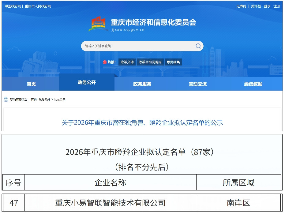Switch to 关怀版 mode link
285x214 pixels.
pos(256,6)
